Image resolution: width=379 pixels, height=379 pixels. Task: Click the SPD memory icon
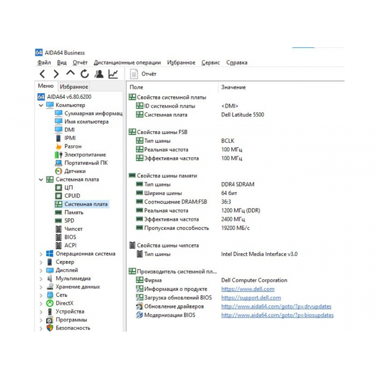pyautogui.click(x=58, y=221)
